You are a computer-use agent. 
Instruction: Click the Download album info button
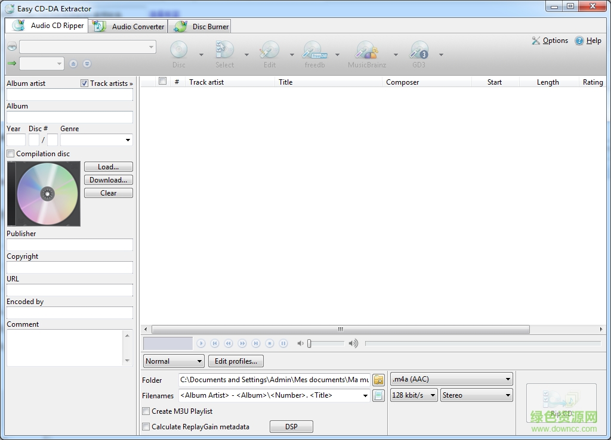pos(108,179)
